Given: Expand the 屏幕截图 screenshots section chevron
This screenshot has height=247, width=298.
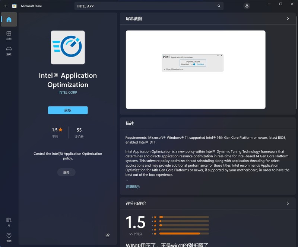Looking at the screenshot, I should [x=288, y=19].
